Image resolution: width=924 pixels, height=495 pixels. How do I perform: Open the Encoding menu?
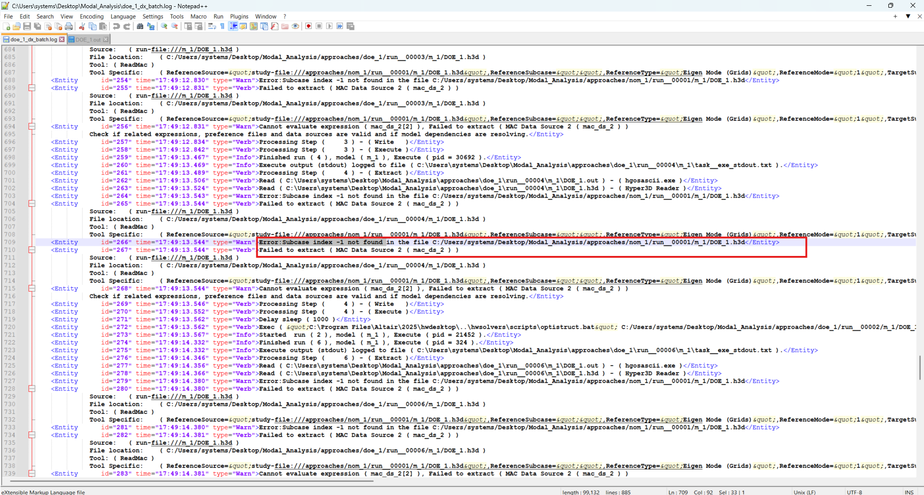(x=92, y=16)
